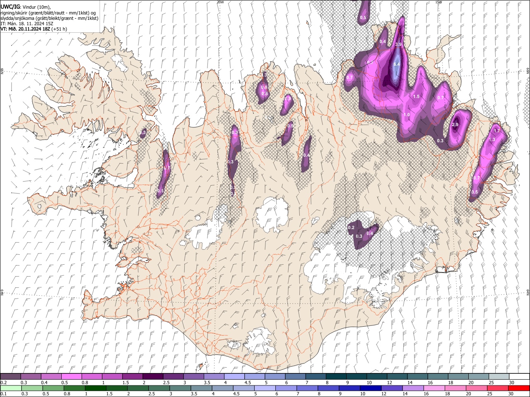Image resolution: width=530 pixels, height=397 pixels.
Task: Click the 1.0 value label on the map
Action: click(x=407, y=115)
